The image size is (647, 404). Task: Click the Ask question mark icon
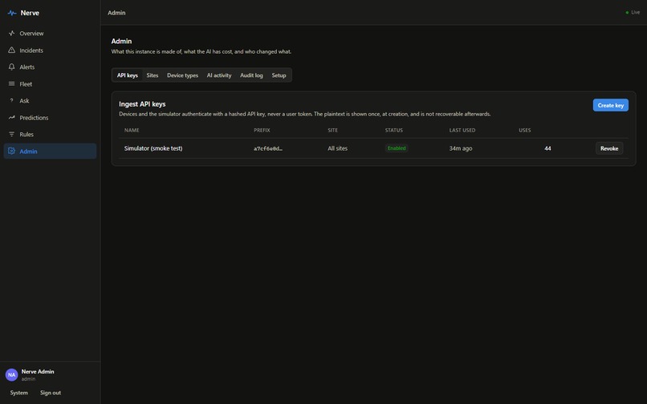point(11,100)
